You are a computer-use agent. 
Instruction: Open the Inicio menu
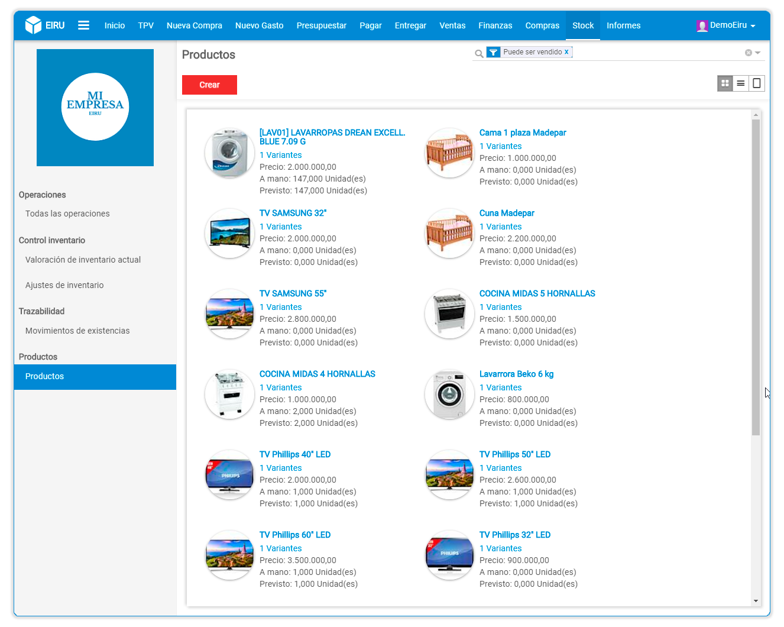click(115, 25)
